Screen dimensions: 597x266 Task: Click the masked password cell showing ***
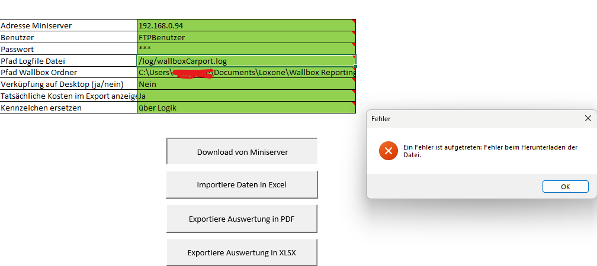pyautogui.click(x=246, y=49)
